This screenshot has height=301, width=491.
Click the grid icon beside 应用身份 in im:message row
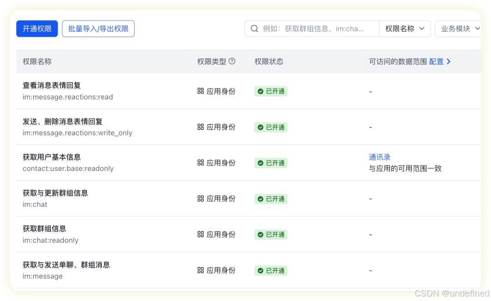(200, 271)
